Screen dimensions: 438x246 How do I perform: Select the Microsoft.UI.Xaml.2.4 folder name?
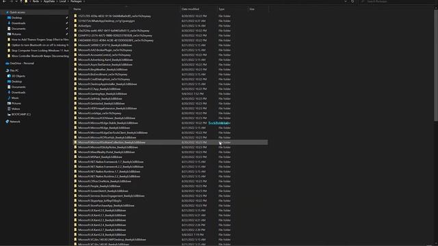click(x=102, y=225)
